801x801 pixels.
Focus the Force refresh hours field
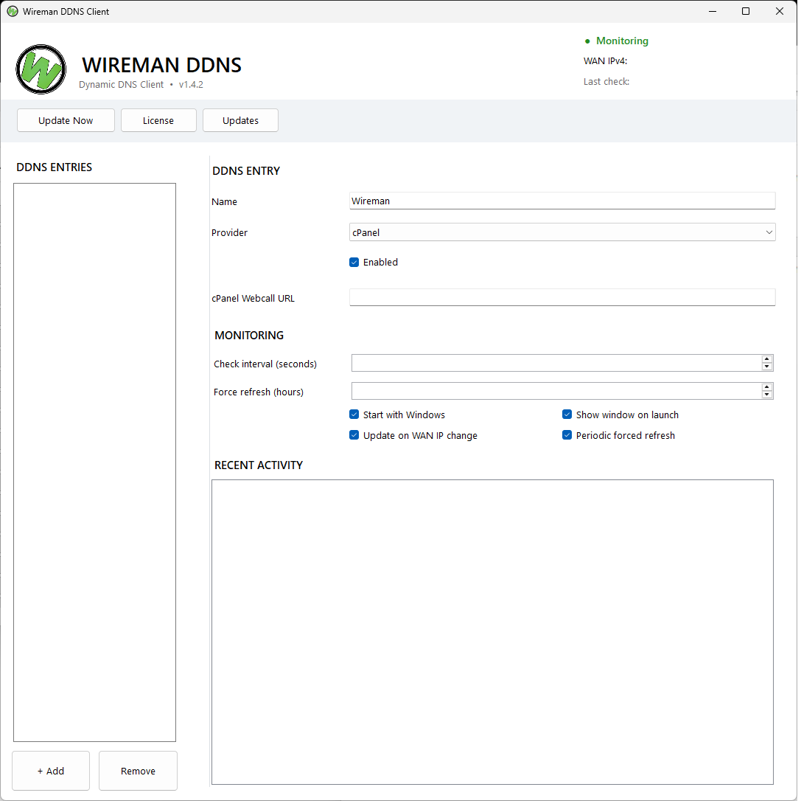pyautogui.click(x=556, y=391)
